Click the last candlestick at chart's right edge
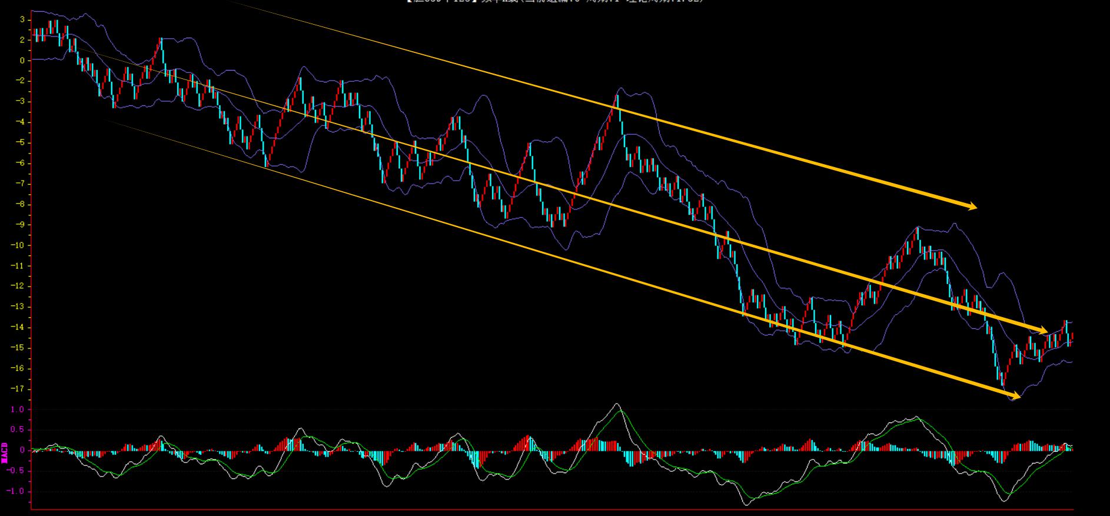1110x516 pixels. 1072,337
